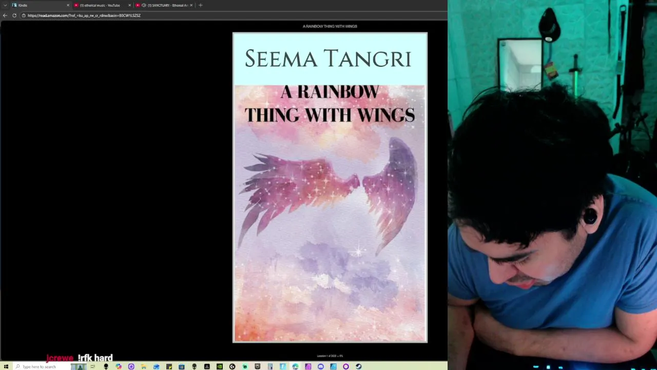Close the SANCTUARY tab
657x370 pixels.
click(191, 5)
